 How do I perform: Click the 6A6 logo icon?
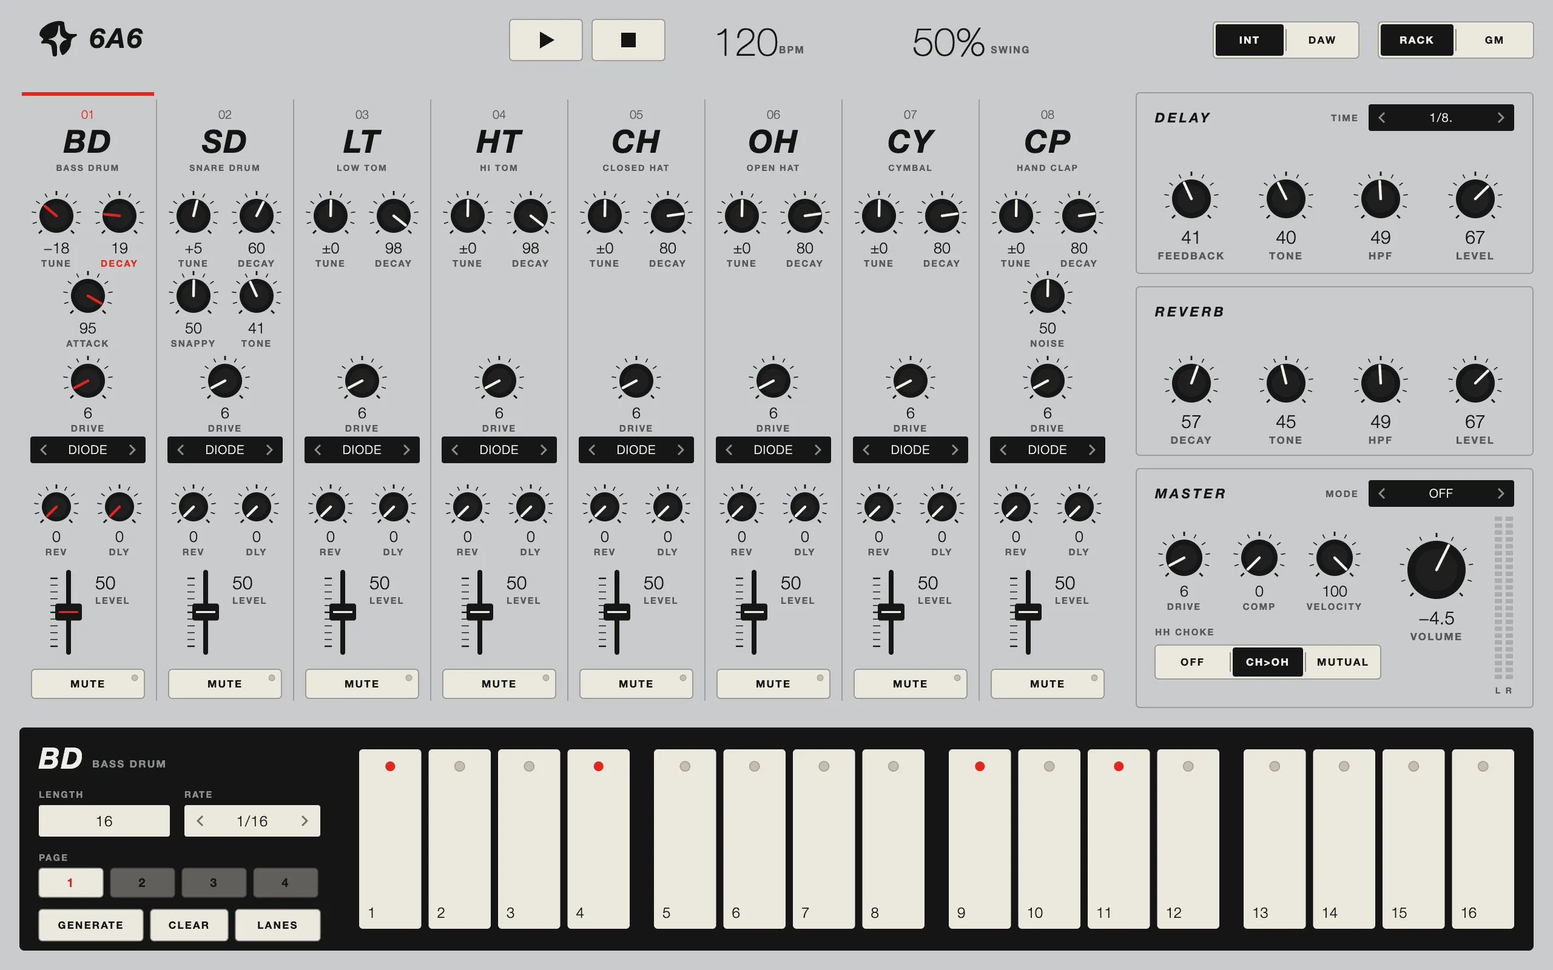[57, 38]
